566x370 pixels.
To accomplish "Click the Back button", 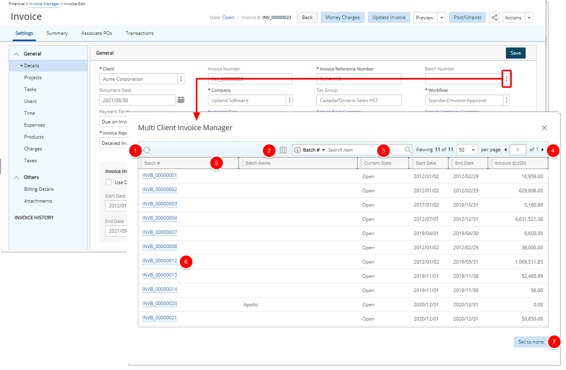I will [x=307, y=17].
